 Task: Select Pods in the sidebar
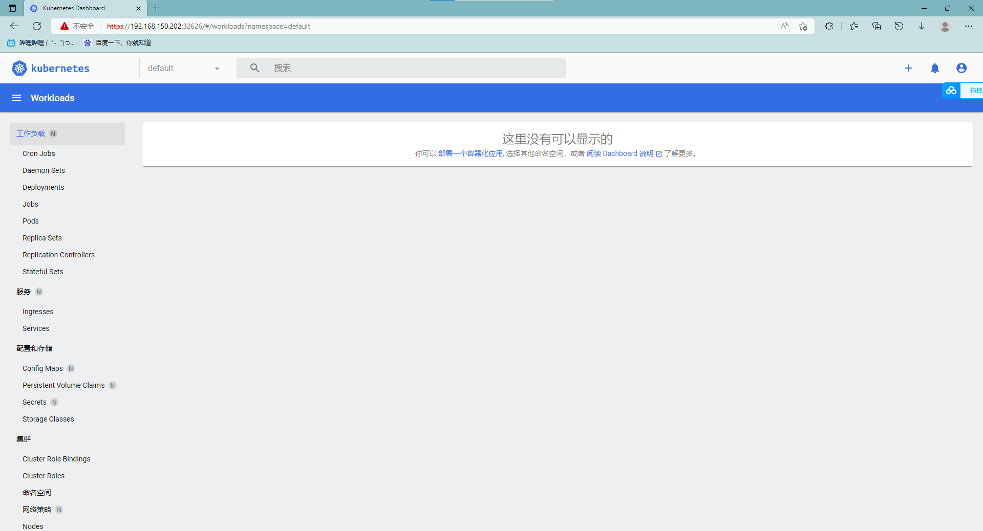(30, 221)
